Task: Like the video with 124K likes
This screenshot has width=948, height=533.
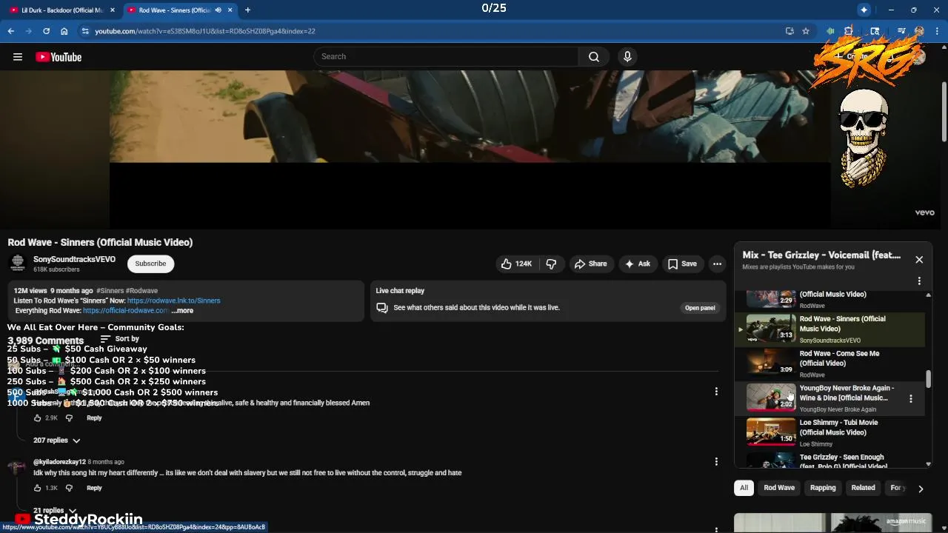Action: click(516, 264)
